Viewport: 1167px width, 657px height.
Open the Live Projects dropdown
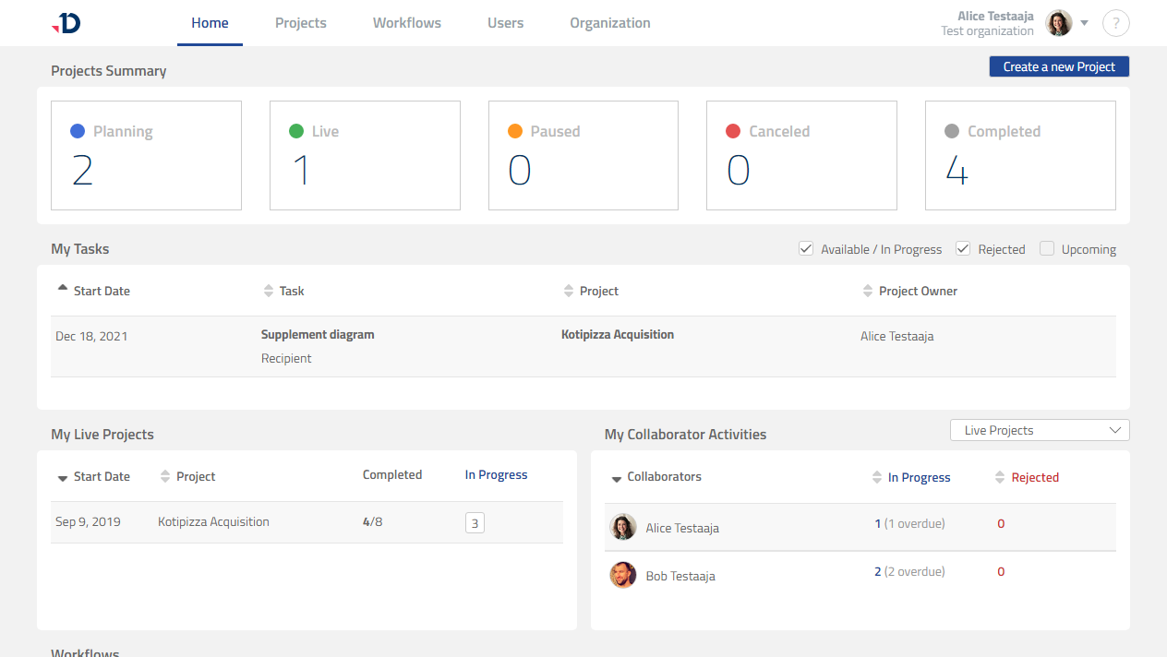pyautogui.click(x=1040, y=429)
